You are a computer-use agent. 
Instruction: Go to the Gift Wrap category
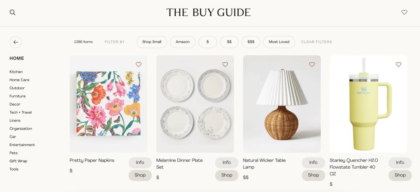(x=18, y=161)
